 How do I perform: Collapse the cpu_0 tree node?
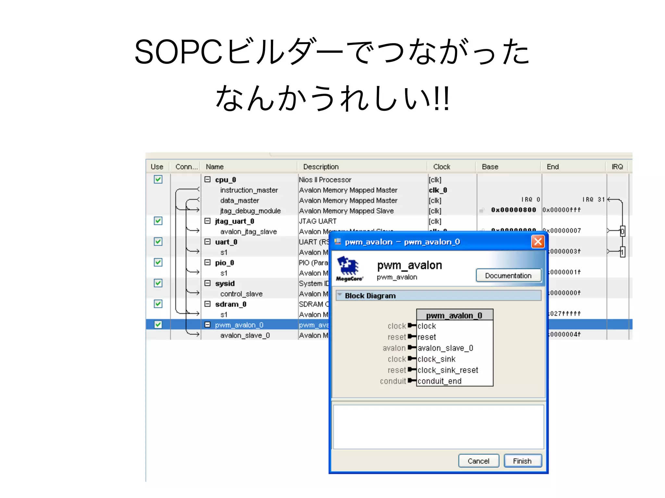click(x=207, y=179)
